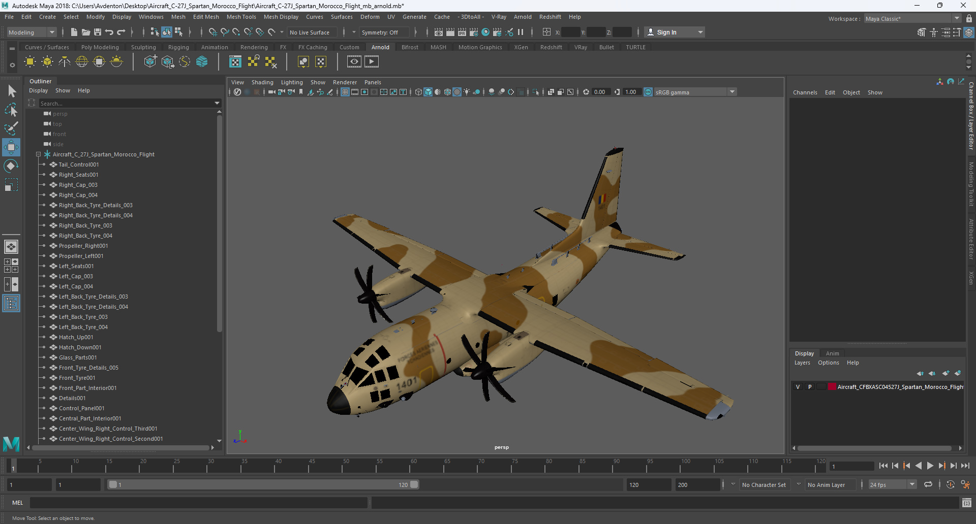976x524 pixels.
Task: Click Outliner search field
Action: (x=126, y=104)
